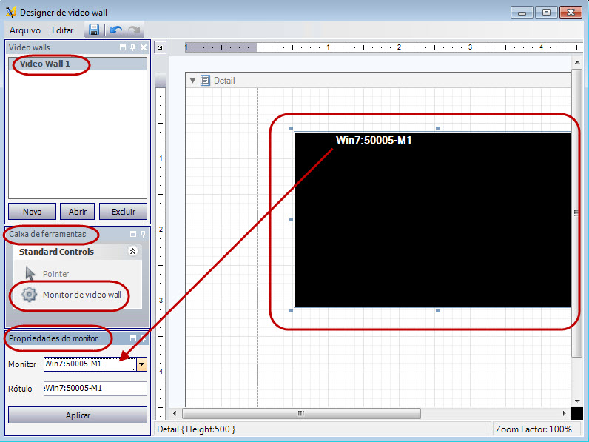Click the Abrir button
The width and height of the screenshot is (589, 442).
click(78, 212)
